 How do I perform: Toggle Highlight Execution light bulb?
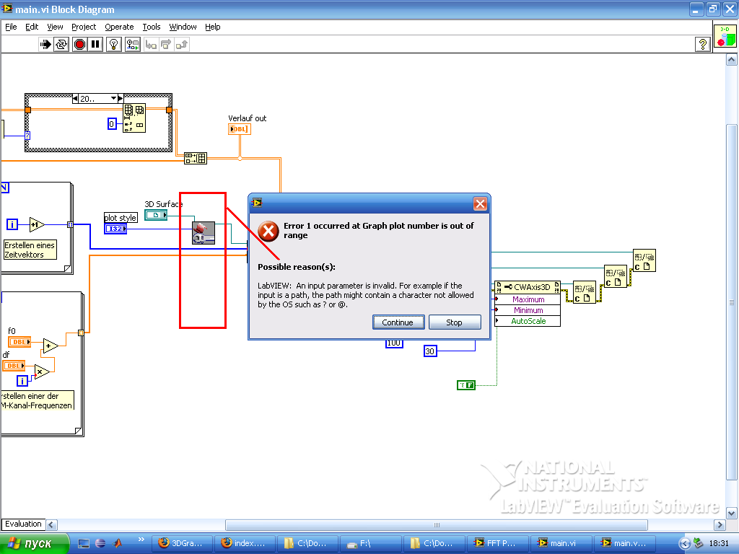[x=113, y=44]
